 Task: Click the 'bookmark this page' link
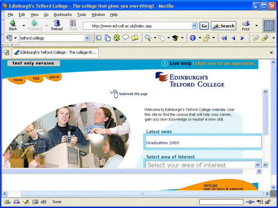point(129,94)
